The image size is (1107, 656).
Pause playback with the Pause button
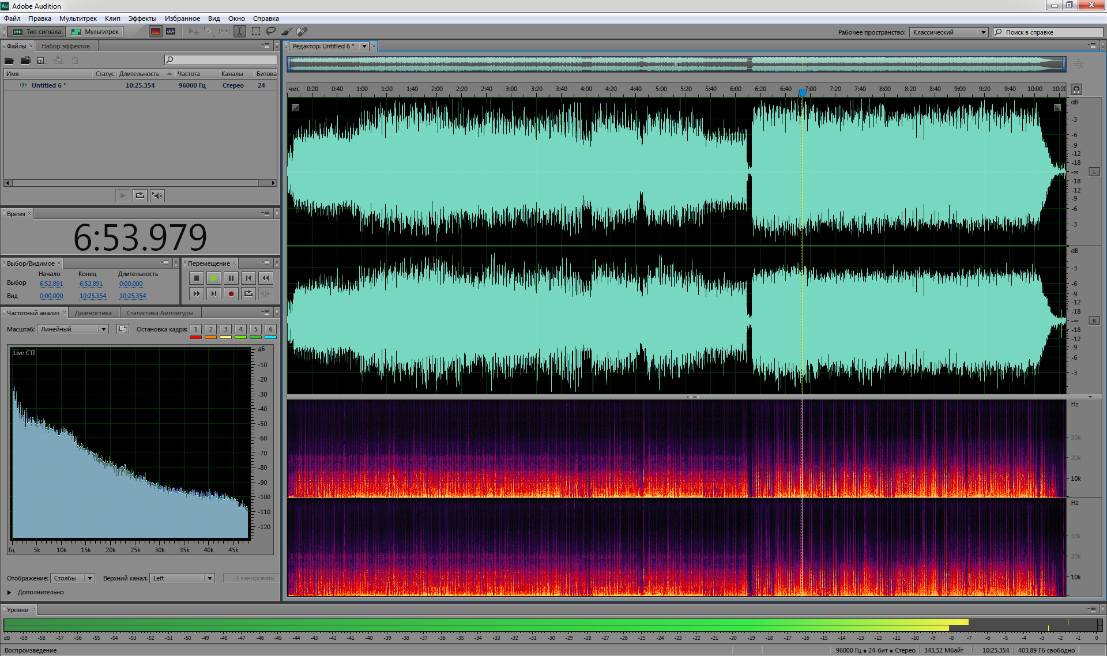point(231,278)
